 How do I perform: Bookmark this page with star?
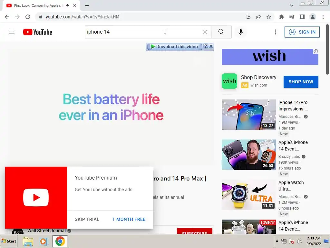269,17
